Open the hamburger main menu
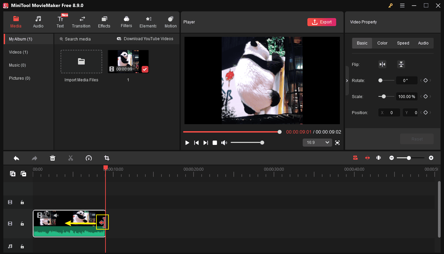Image resolution: width=444 pixels, height=254 pixels. click(x=402, y=5)
